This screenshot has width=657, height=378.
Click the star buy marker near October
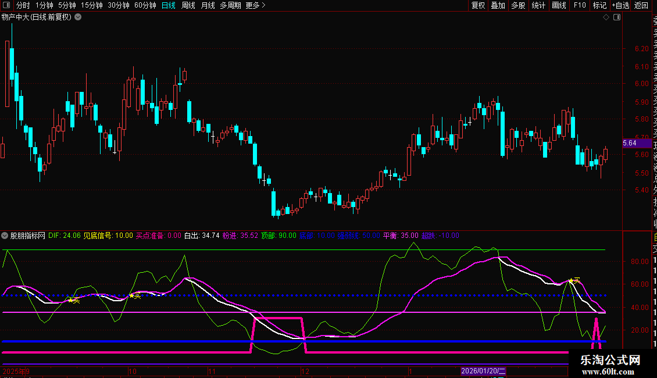pyautogui.click(x=131, y=295)
